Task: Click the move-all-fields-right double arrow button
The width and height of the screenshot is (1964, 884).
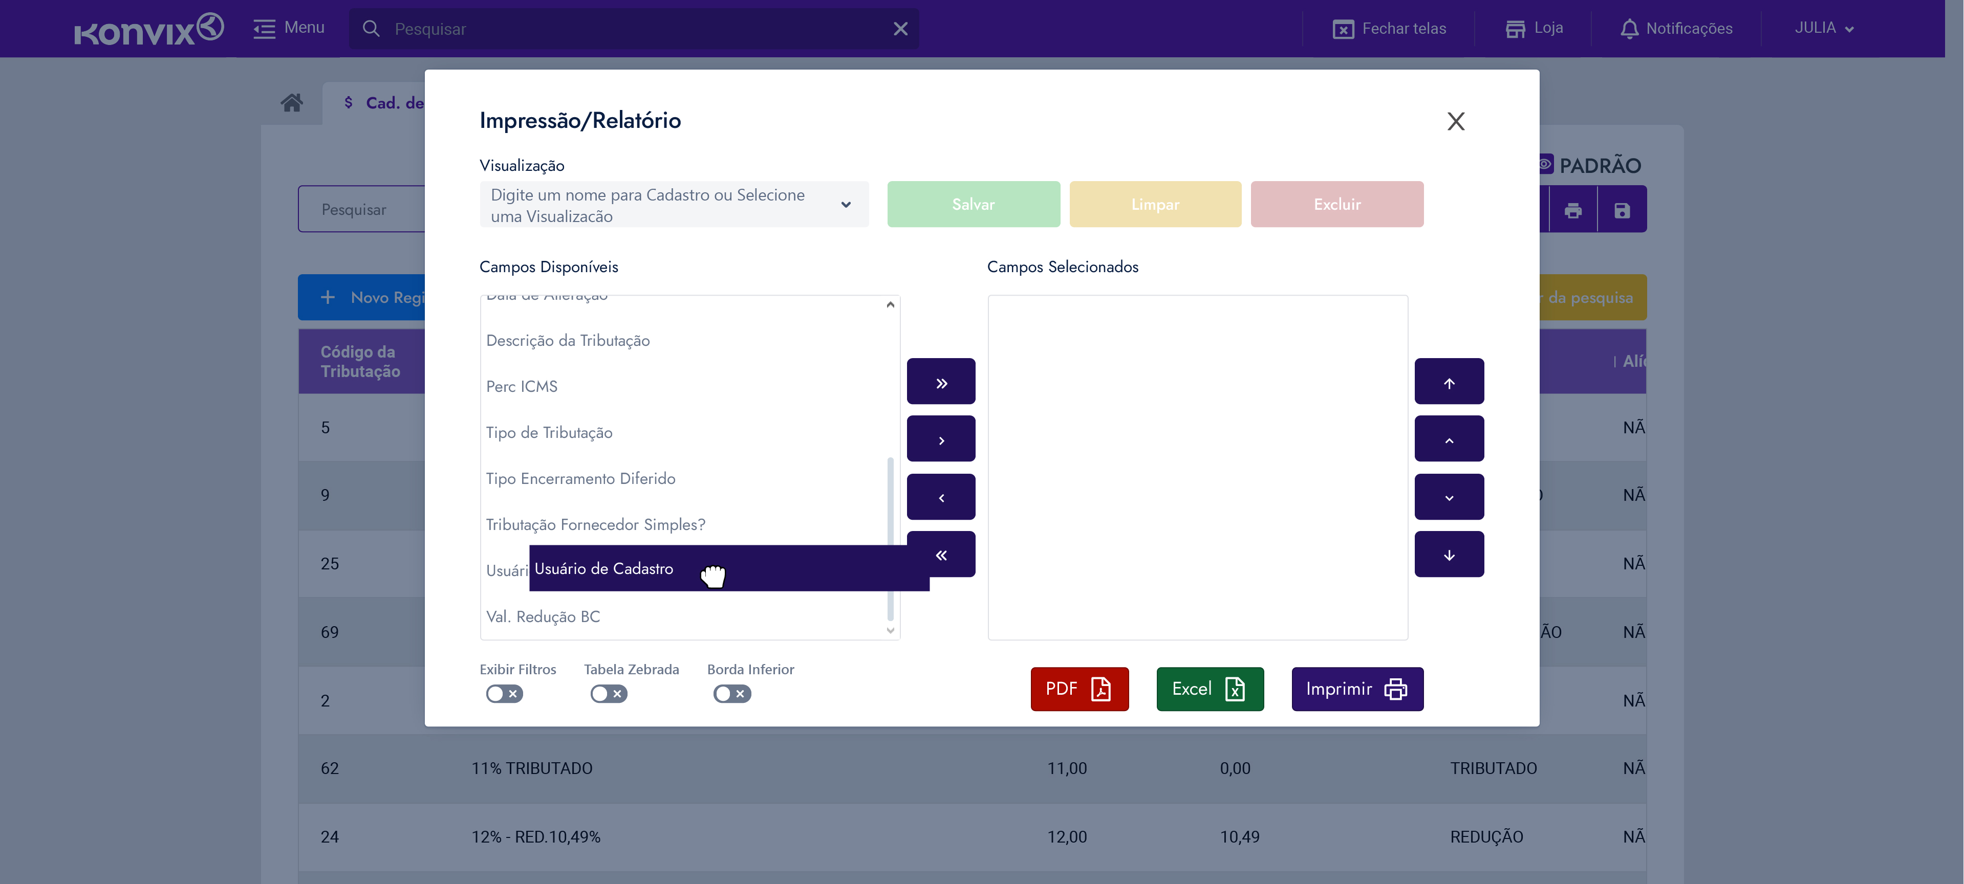Action: (x=940, y=382)
